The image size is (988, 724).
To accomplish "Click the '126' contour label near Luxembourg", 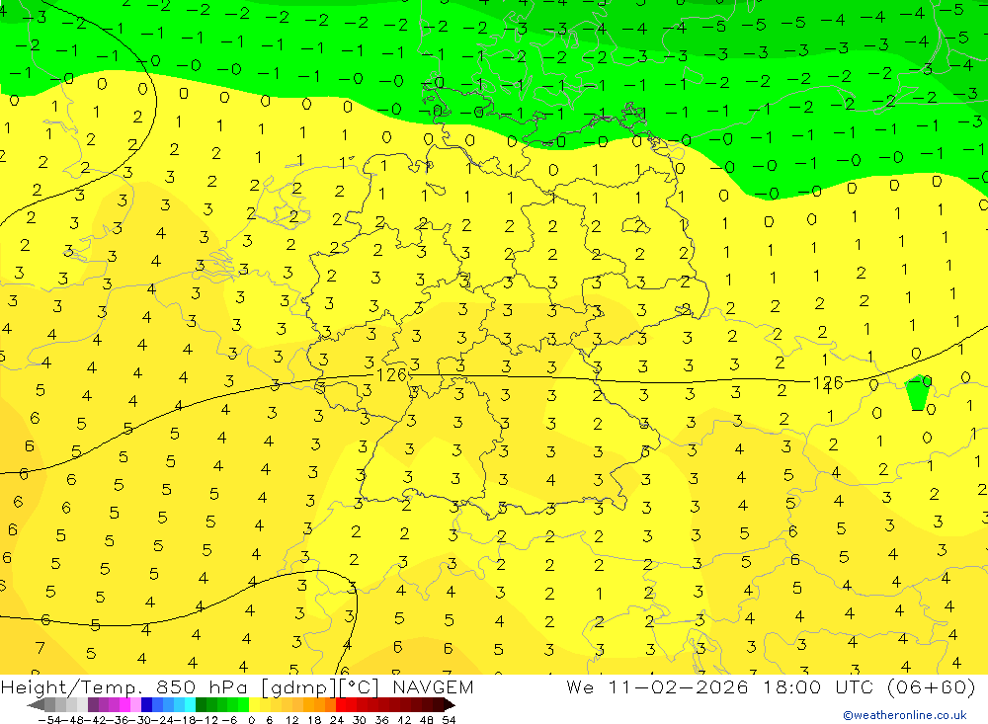I will pyautogui.click(x=391, y=375).
